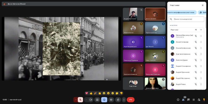Open audio settings arrow beside microphone
Screen dimensions: 208x104
(x=76, y=100)
